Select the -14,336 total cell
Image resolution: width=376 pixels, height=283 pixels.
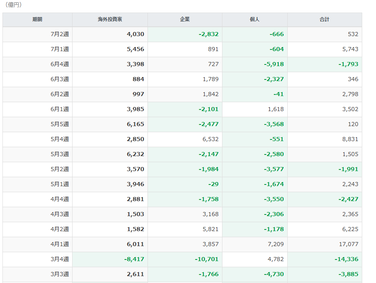(325, 259)
